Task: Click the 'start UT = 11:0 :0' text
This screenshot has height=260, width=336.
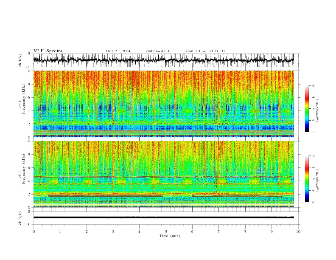Action: 205,51
